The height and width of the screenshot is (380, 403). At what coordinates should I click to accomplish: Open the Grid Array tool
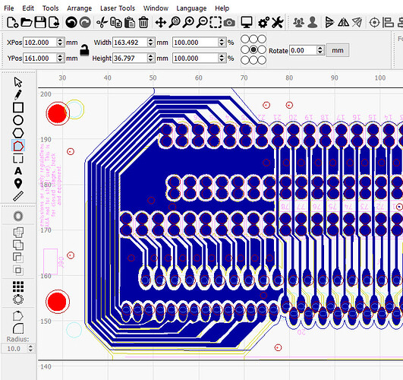point(18,287)
